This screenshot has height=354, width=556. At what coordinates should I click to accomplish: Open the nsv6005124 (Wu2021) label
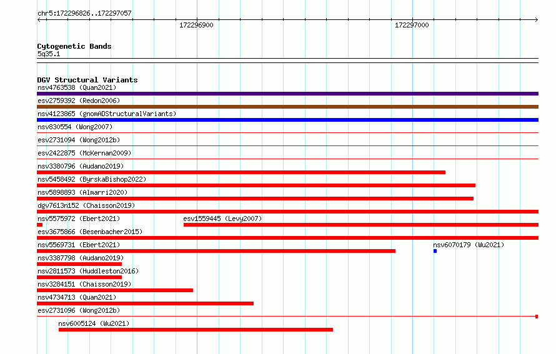tap(94, 323)
